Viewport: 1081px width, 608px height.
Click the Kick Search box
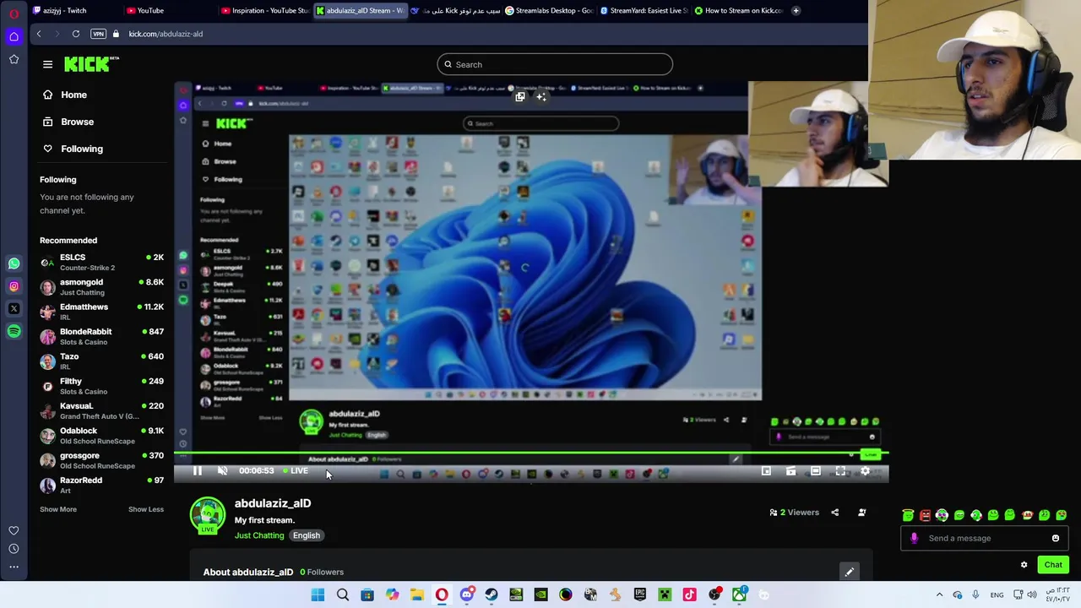tap(555, 64)
